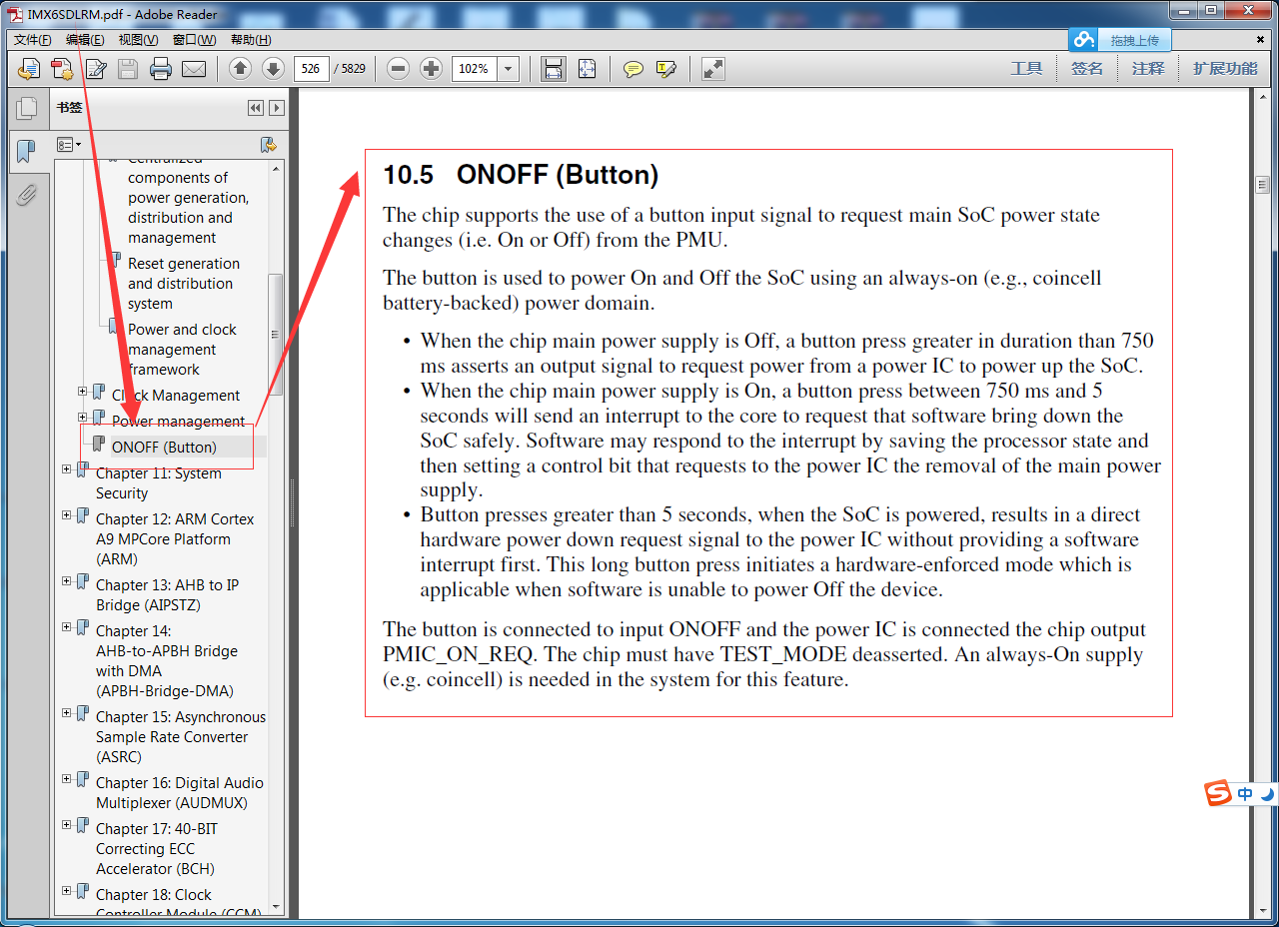Click the zoom percentage 102% field

tap(475, 69)
